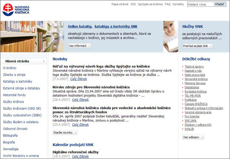Click the Slovenská národná knižnica logo
This screenshot has height=159, width=230.
16,10
